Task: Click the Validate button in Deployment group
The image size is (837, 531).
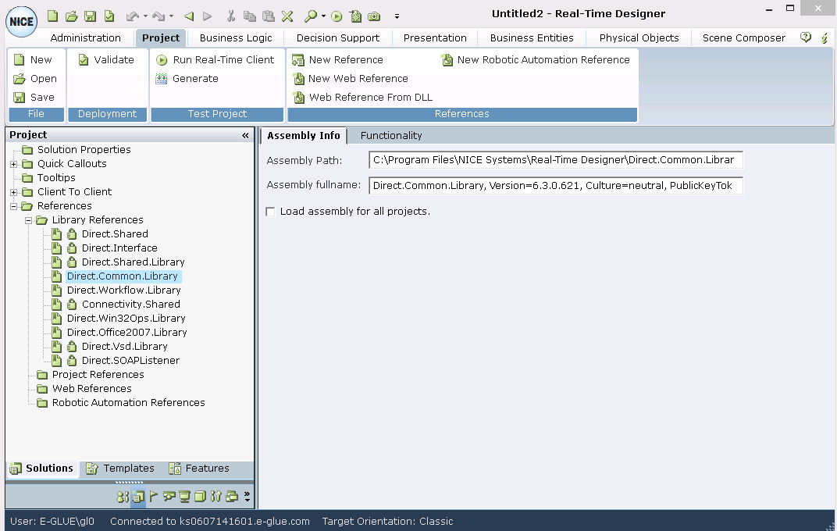Action: [x=106, y=60]
